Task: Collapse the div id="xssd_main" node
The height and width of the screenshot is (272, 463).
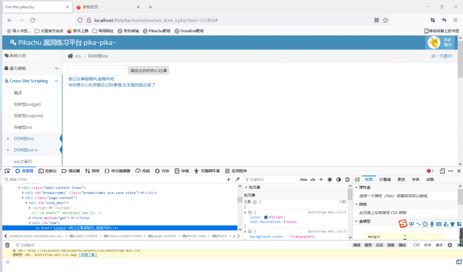Action: tap(27, 203)
